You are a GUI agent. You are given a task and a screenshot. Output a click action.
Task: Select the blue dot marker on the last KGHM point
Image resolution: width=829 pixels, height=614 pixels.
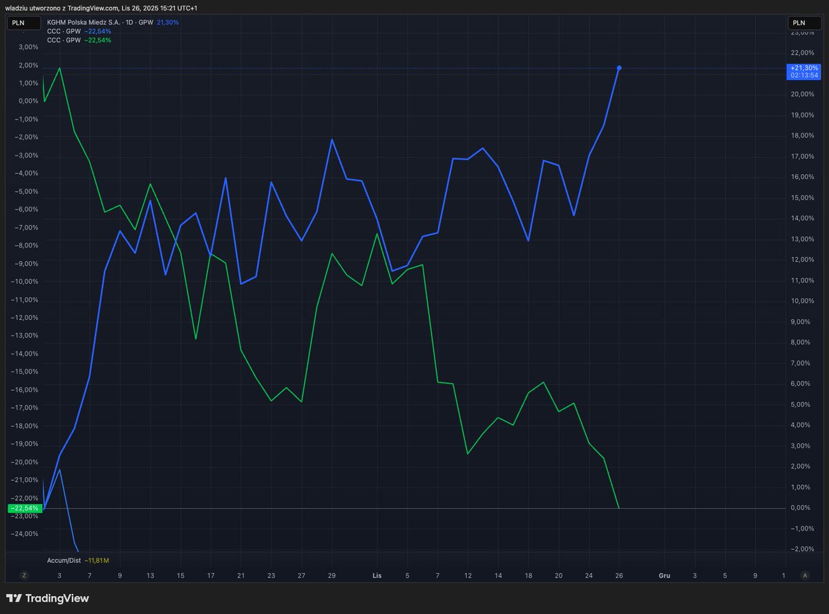tap(619, 68)
